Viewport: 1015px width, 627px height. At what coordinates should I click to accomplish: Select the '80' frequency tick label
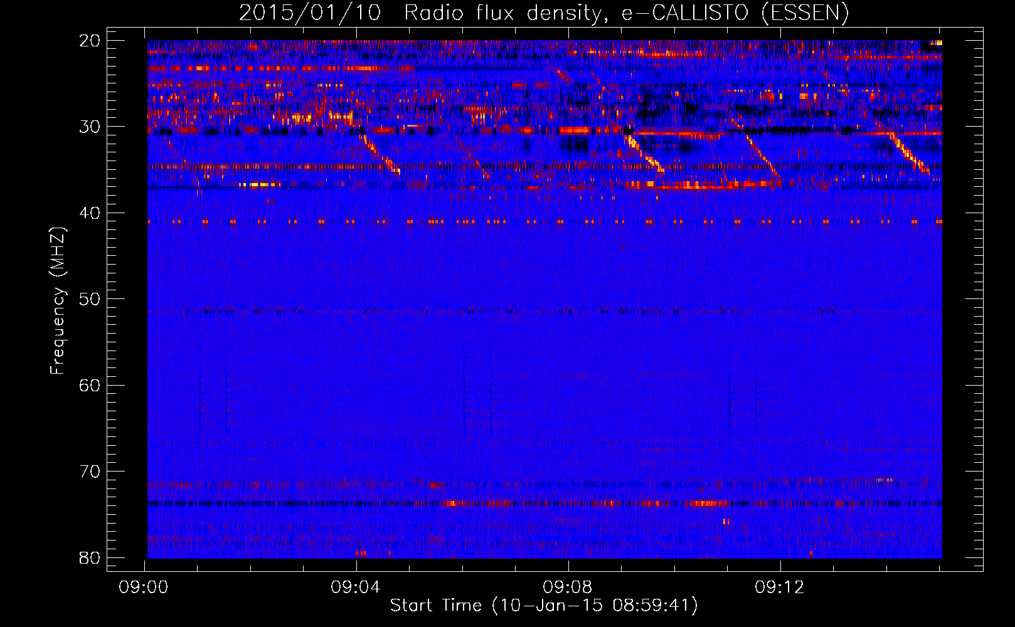coord(90,557)
